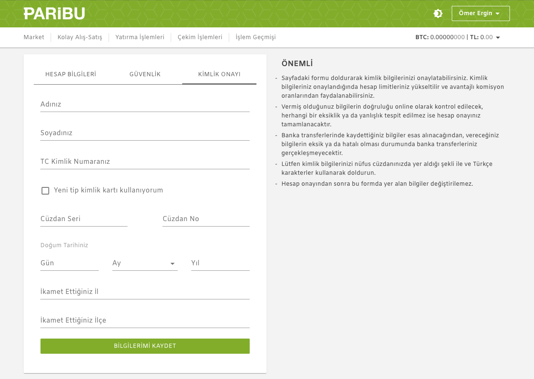Viewport: 534px width, 379px height.
Task: Go to Kolay Alış-Satış
Action: click(80, 37)
